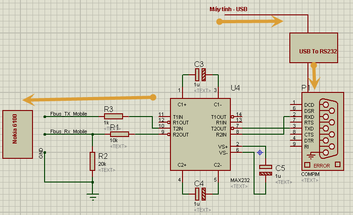This screenshot has height=215, width=353.
Task: Select vertical resistor R2 body
Action: (92, 161)
